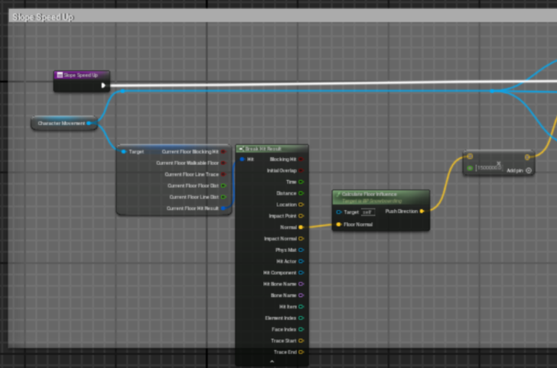Click Add pin on multiply node
557x368 pixels.
click(519, 171)
